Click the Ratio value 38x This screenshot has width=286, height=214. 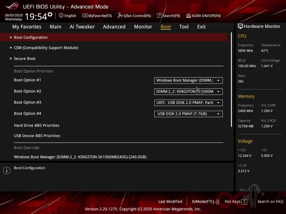pyautogui.click(x=240, y=81)
